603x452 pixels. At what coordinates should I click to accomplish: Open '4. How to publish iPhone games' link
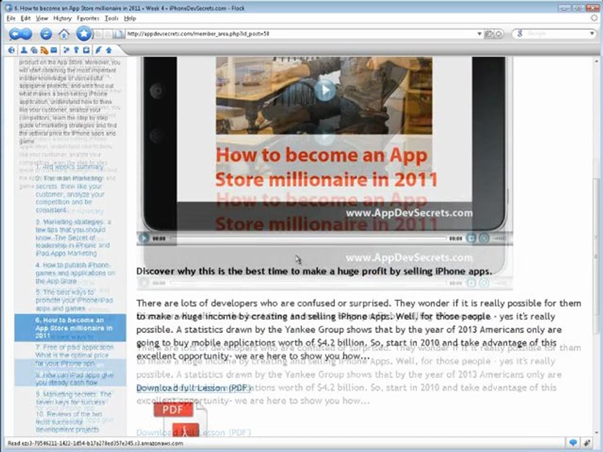click(x=75, y=273)
